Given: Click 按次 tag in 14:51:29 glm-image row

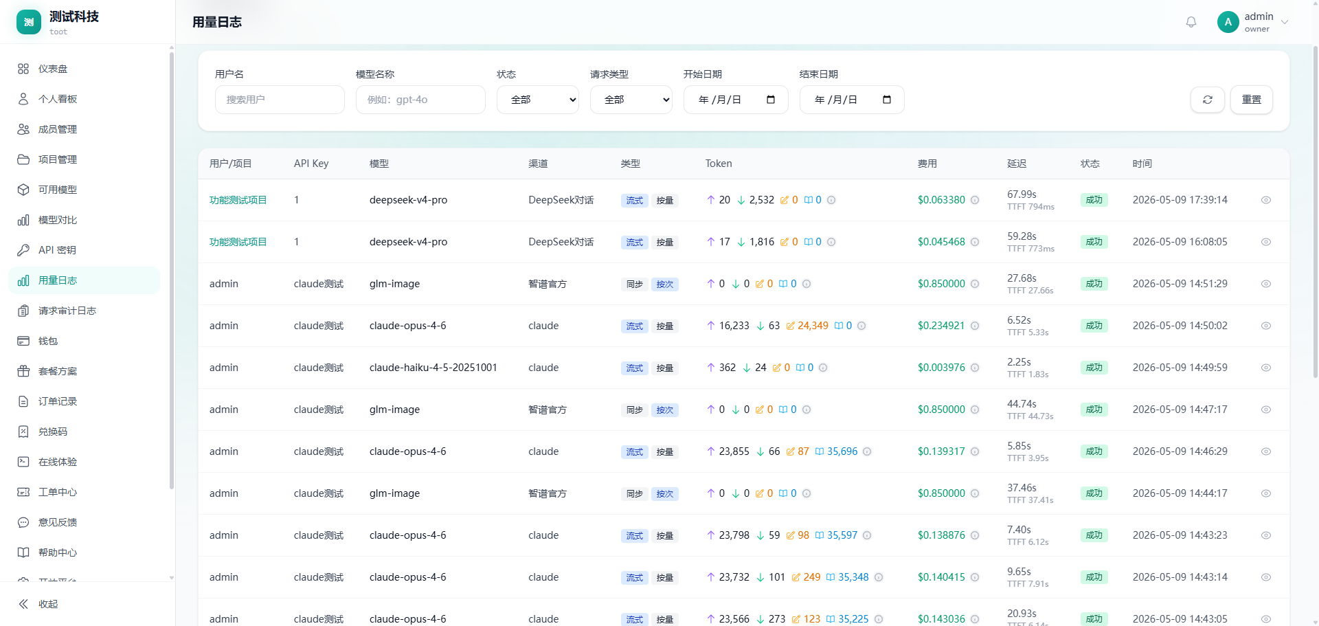Looking at the screenshot, I should pyautogui.click(x=665, y=284).
